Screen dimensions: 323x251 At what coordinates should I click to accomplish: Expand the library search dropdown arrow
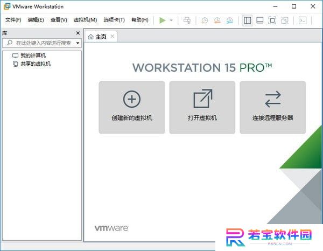tap(78, 43)
